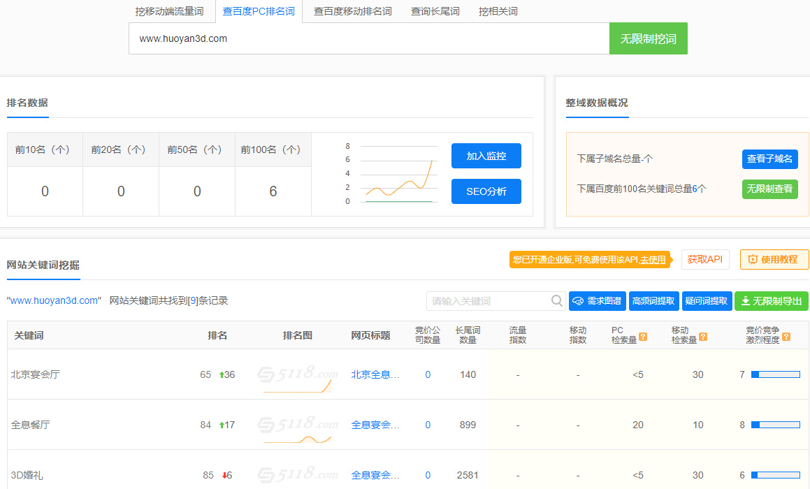This screenshot has width=810, height=489.
Task: Click the 无限制挖词 green search button
Action: click(x=649, y=38)
